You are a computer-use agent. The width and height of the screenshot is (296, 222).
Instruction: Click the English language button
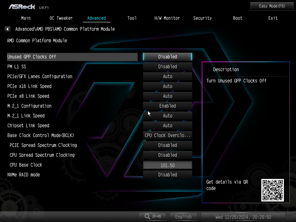click(x=183, y=217)
